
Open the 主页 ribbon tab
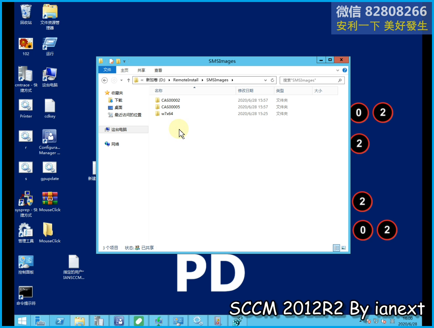pos(124,70)
